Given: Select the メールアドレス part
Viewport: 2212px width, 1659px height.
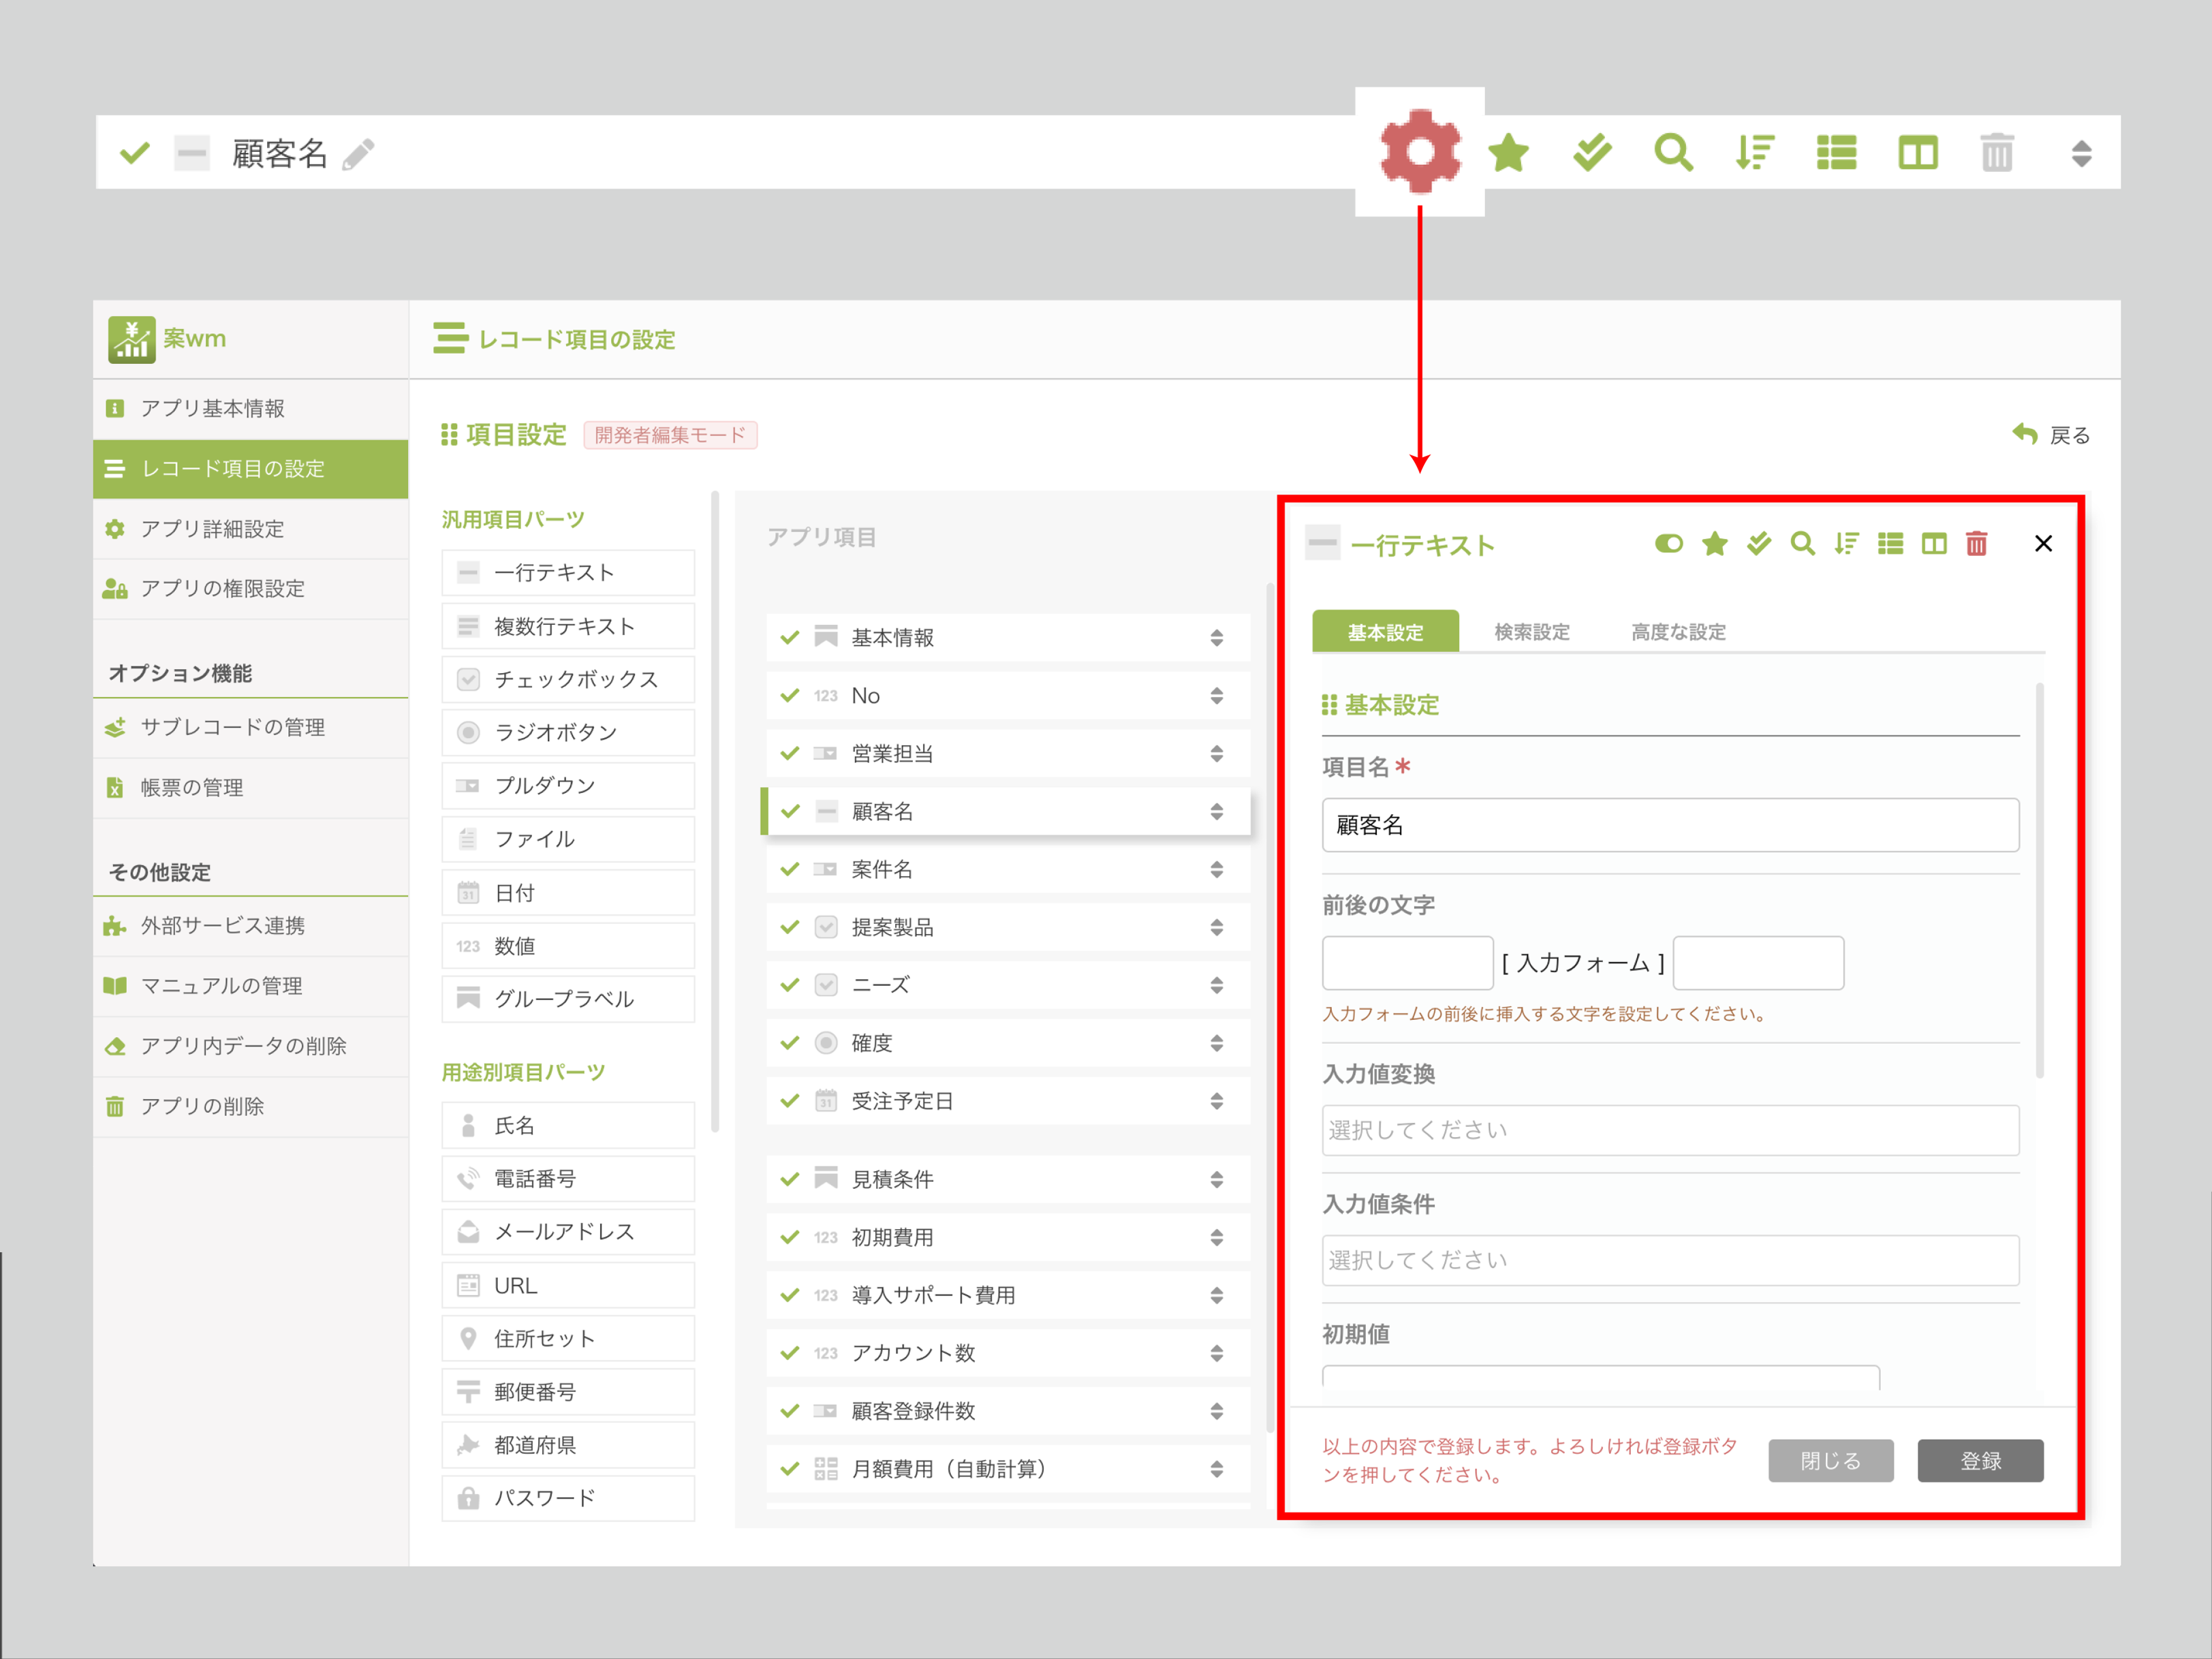Looking at the screenshot, I should pos(568,1231).
